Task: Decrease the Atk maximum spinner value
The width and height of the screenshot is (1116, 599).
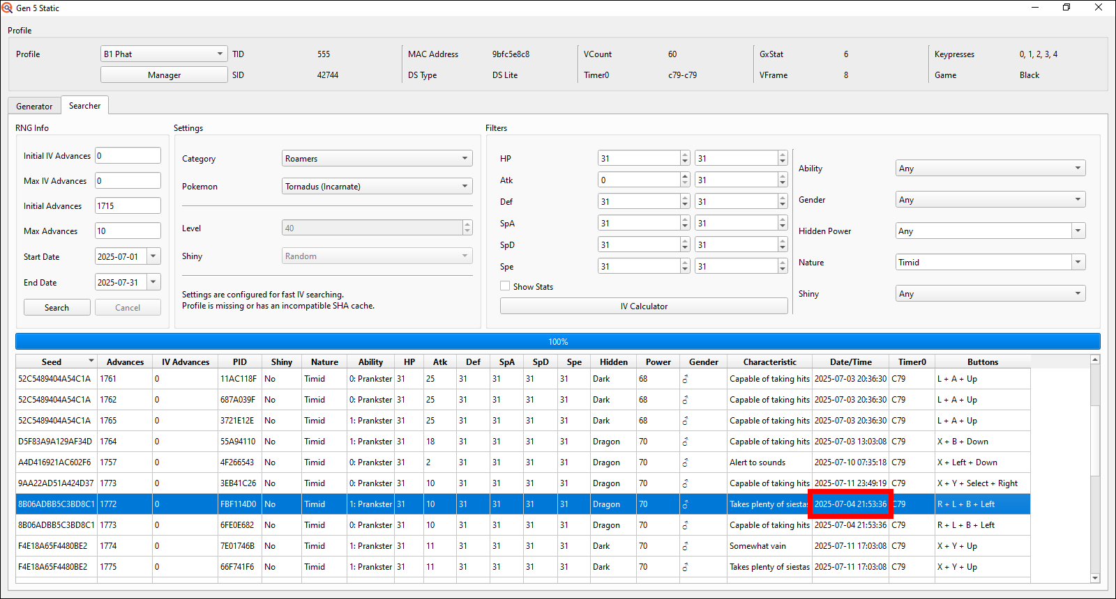Action: (x=782, y=183)
